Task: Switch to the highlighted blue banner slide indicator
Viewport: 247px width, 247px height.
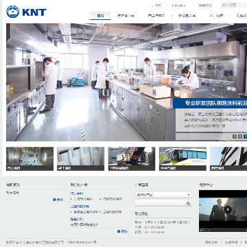Action: pyautogui.click(x=245, y=137)
